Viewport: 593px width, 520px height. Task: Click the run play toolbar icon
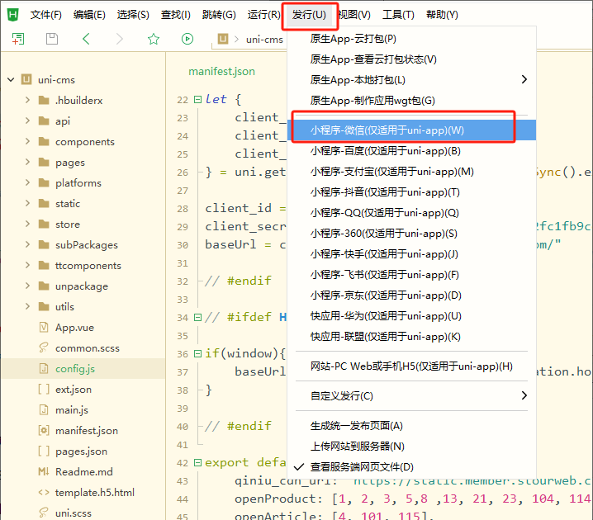(x=187, y=39)
